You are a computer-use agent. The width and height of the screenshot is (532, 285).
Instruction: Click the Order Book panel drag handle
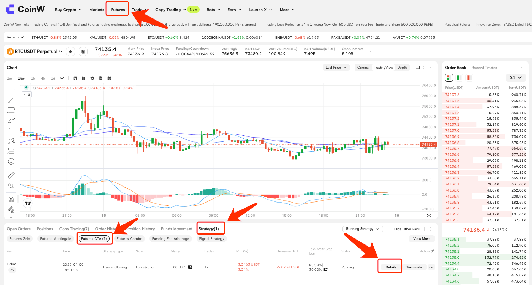click(x=522, y=68)
